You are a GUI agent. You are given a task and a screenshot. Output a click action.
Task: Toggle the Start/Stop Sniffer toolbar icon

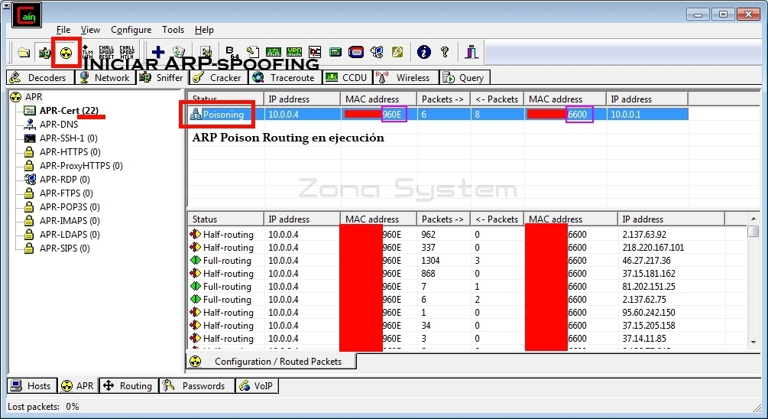(x=44, y=53)
